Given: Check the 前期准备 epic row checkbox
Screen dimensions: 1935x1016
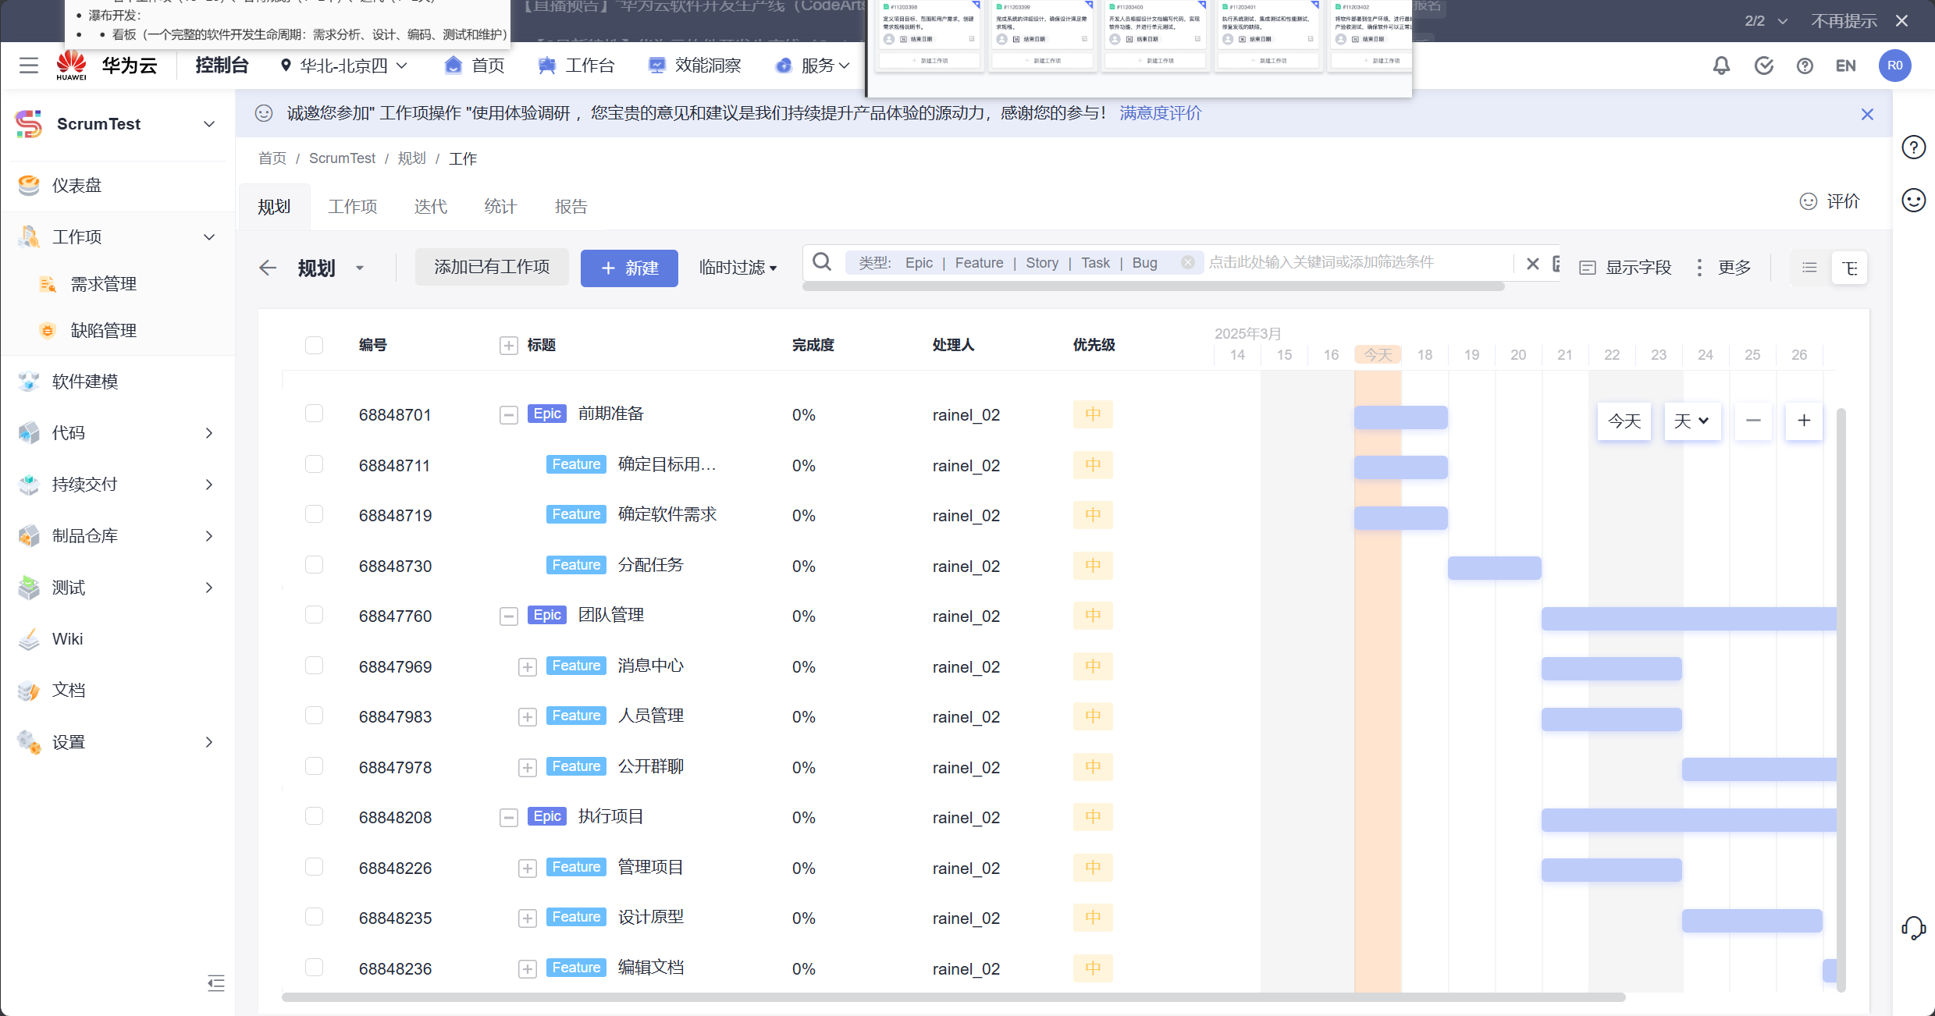Looking at the screenshot, I should [x=314, y=414].
